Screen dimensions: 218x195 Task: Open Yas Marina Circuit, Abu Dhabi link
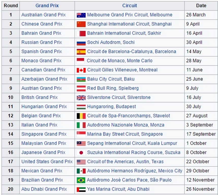[x=118, y=189]
